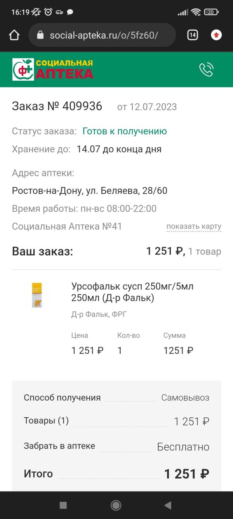This screenshot has width=233, height=519.
Task: Tap the Wi-Fi status bar icon
Action: click(x=196, y=12)
